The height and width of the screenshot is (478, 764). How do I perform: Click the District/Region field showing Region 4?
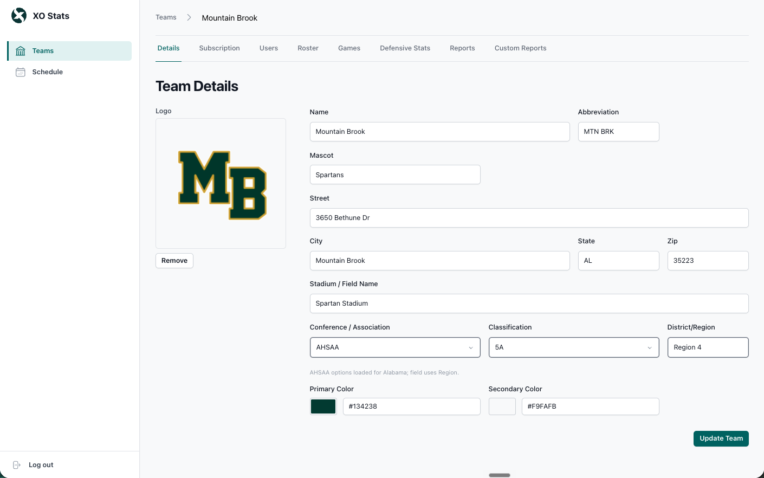pos(708,347)
